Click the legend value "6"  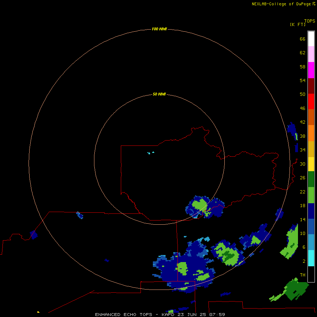(x=304, y=247)
